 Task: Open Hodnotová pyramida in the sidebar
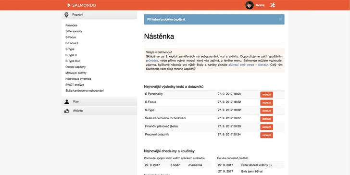pos(78,79)
